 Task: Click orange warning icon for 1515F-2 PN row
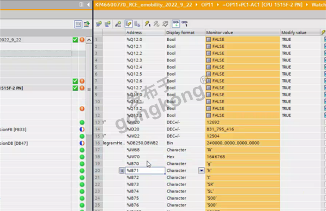(x=82, y=88)
